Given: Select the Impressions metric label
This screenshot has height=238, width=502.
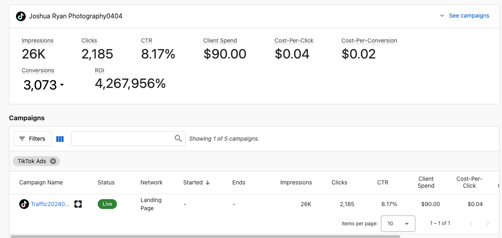Looking at the screenshot, I should click(x=37, y=40).
